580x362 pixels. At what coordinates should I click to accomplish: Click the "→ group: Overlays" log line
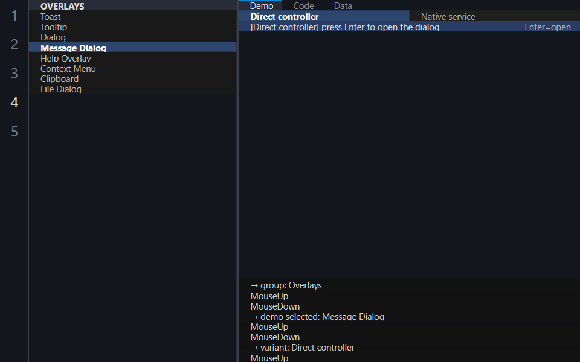click(286, 285)
